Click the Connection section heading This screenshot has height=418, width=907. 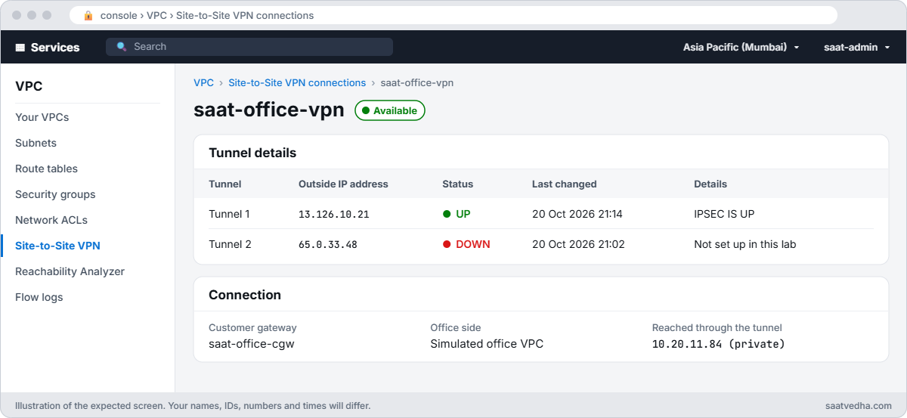245,295
